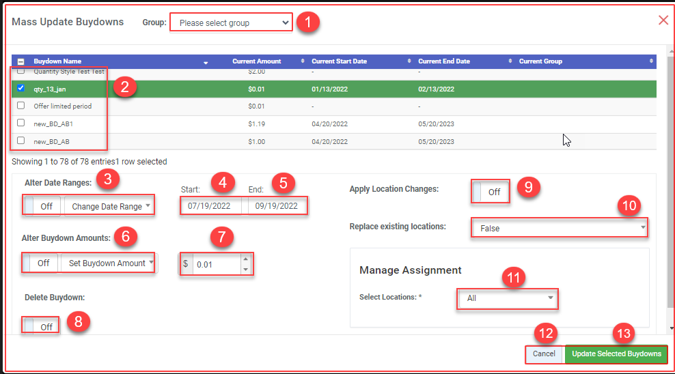Check the new_BD_AB row checkbox
The image size is (675, 374).
coord(20,141)
